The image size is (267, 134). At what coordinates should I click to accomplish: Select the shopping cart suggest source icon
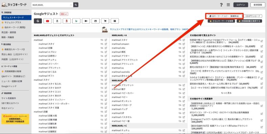point(105,21)
